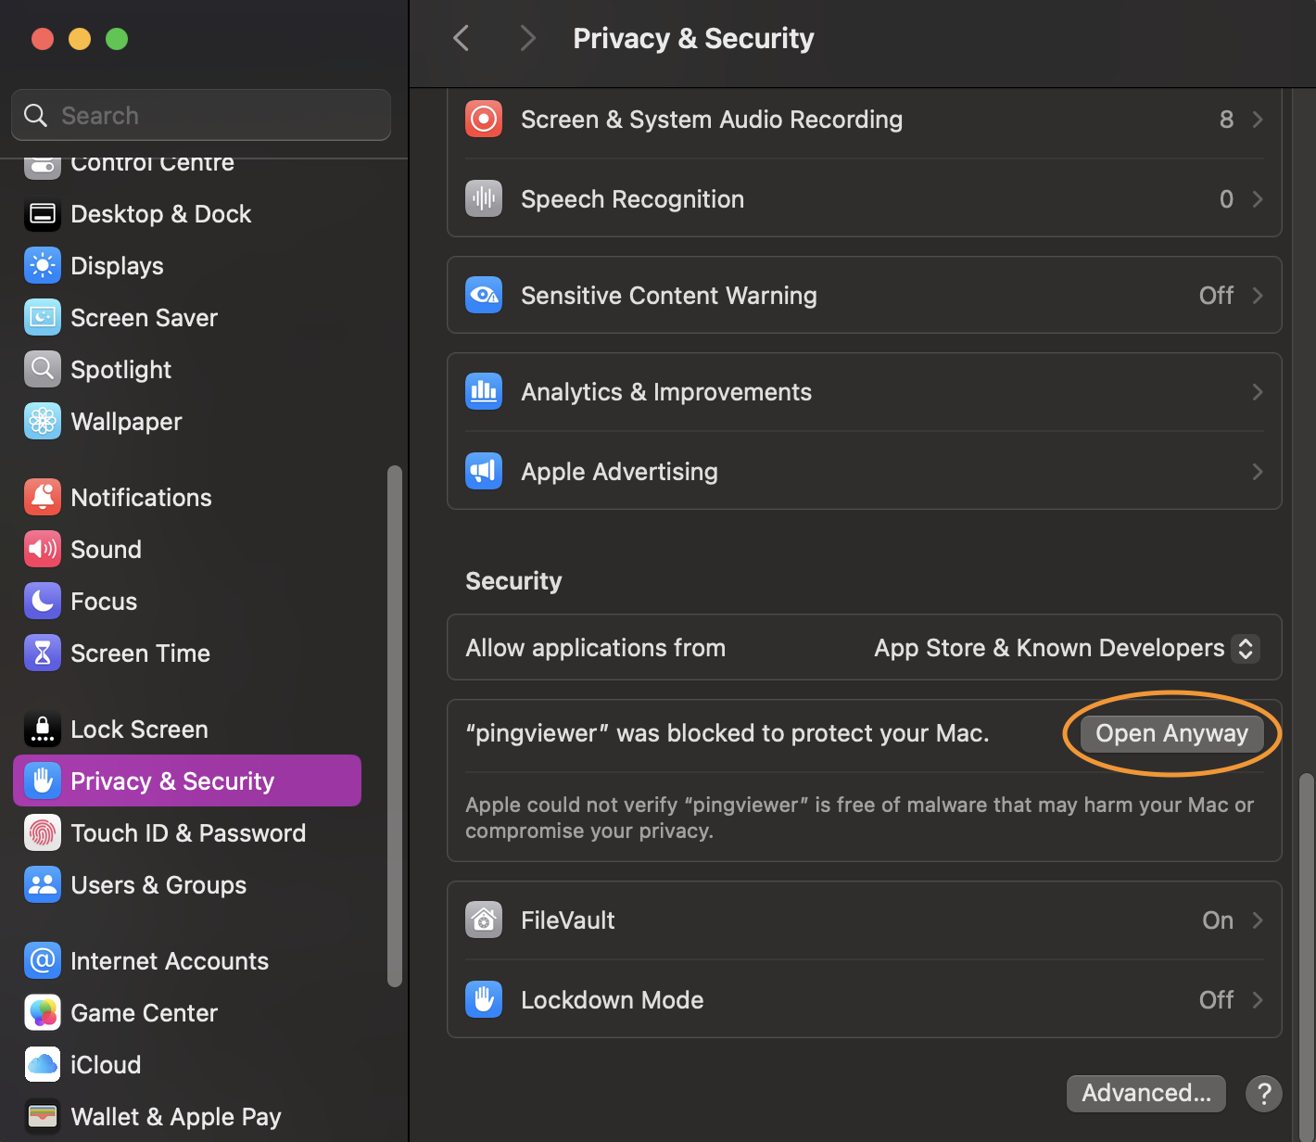Select Touch ID & Password item
Viewport: 1316px width, 1142px height.
[x=187, y=833]
